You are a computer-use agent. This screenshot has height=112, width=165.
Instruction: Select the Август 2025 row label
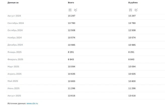tap(14, 96)
